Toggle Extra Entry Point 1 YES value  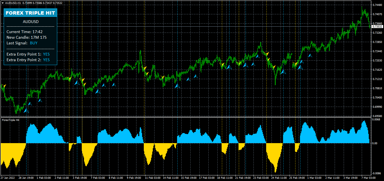click(47, 54)
